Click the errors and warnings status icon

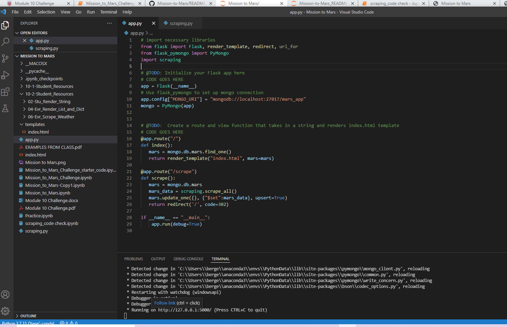tap(69, 323)
